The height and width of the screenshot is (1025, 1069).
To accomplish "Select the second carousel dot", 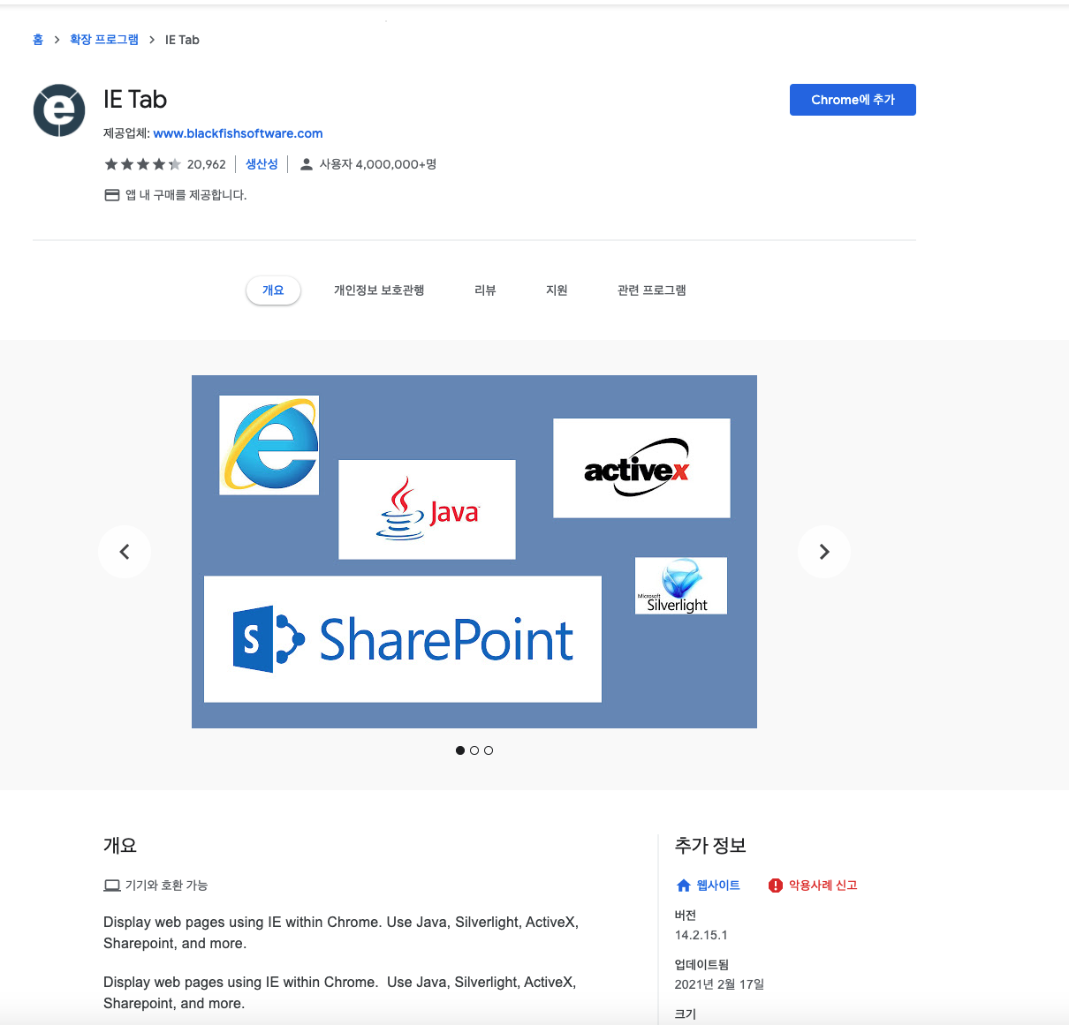I will (474, 750).
